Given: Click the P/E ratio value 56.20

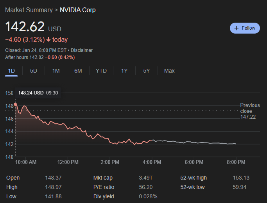Looking at the screenshot, I should click(x=146, y=187).
